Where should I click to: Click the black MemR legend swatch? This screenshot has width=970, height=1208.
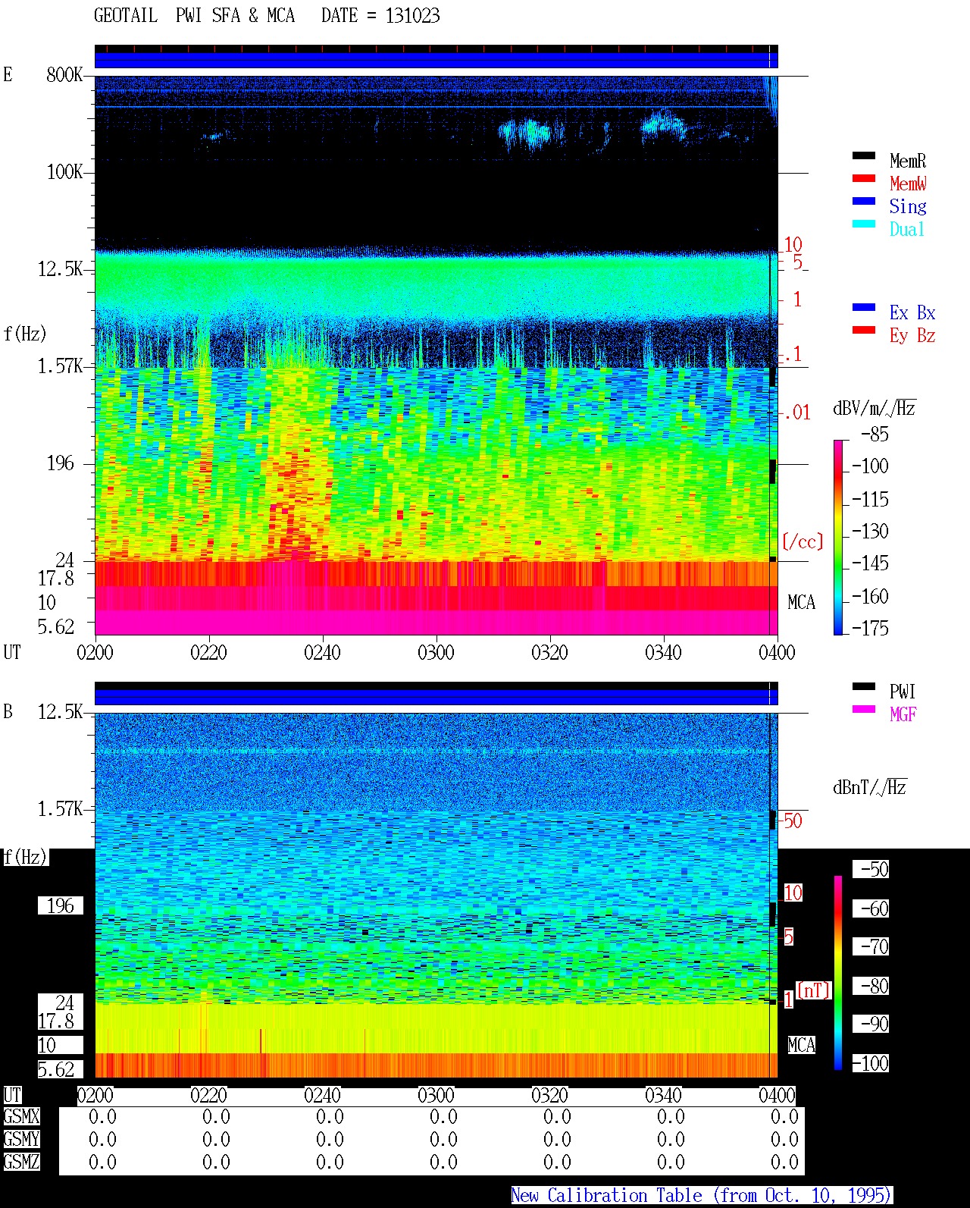864,156
